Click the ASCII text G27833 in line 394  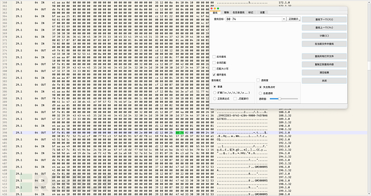click(x=222, y=119)
